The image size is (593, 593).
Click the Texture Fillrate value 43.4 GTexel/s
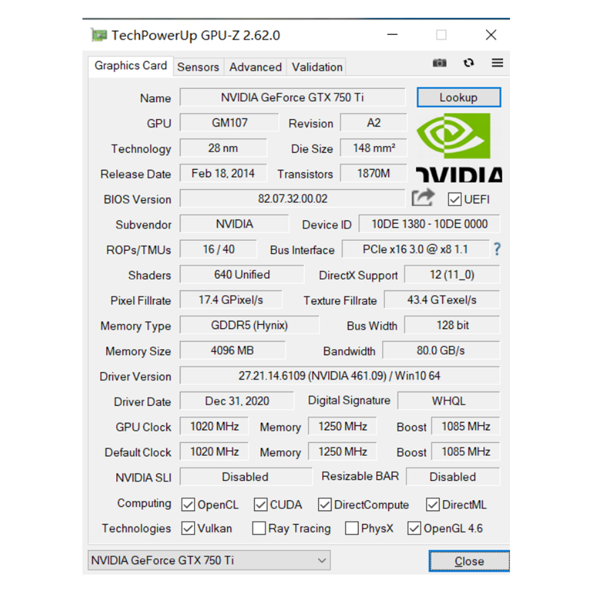(442, 300)
